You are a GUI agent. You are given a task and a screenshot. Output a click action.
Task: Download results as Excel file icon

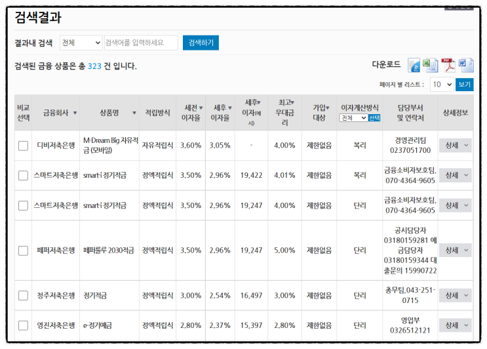430,66
